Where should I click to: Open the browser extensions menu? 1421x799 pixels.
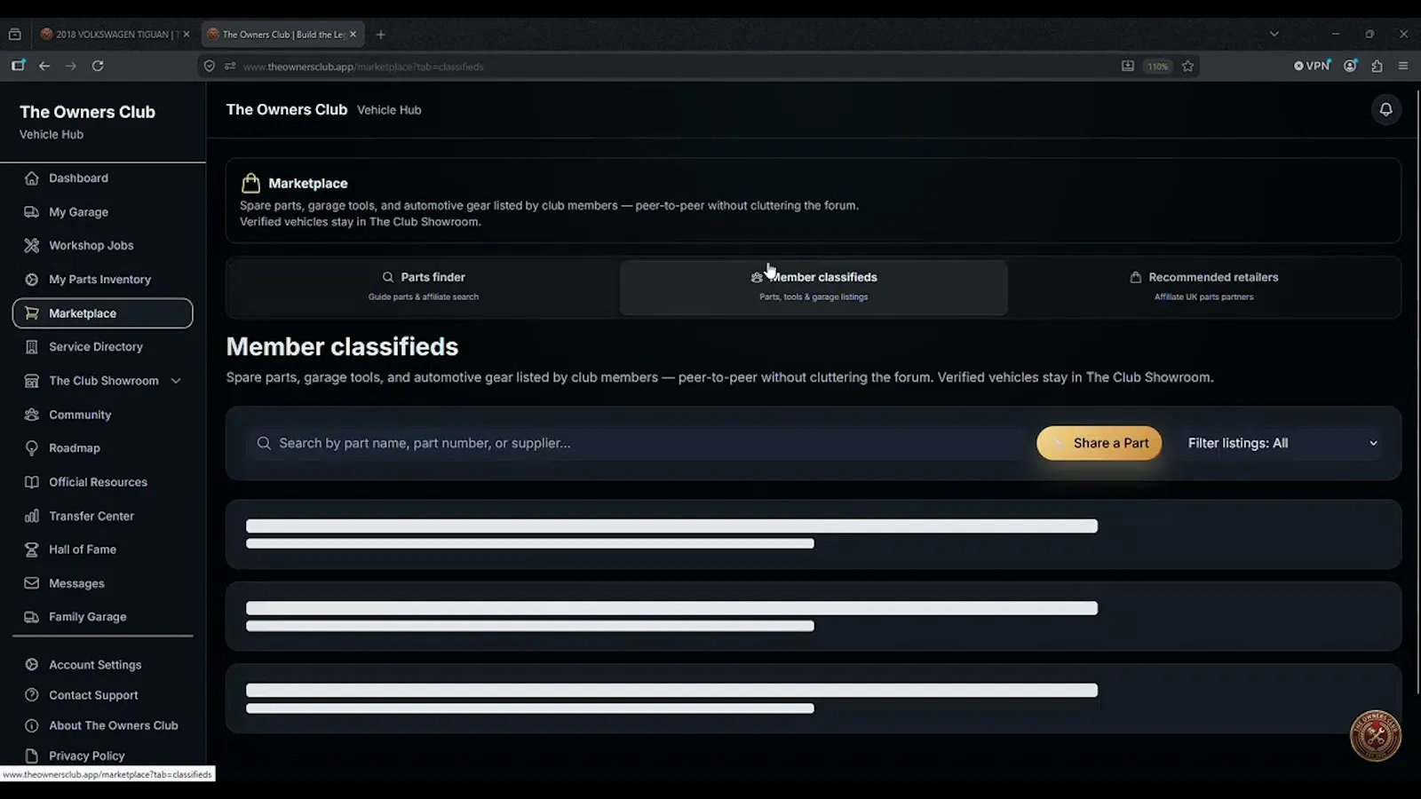[x=1377, y=66]
